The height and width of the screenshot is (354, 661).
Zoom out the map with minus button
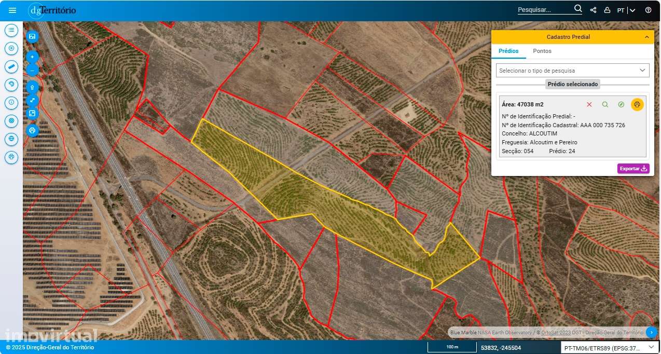[32, 70]
